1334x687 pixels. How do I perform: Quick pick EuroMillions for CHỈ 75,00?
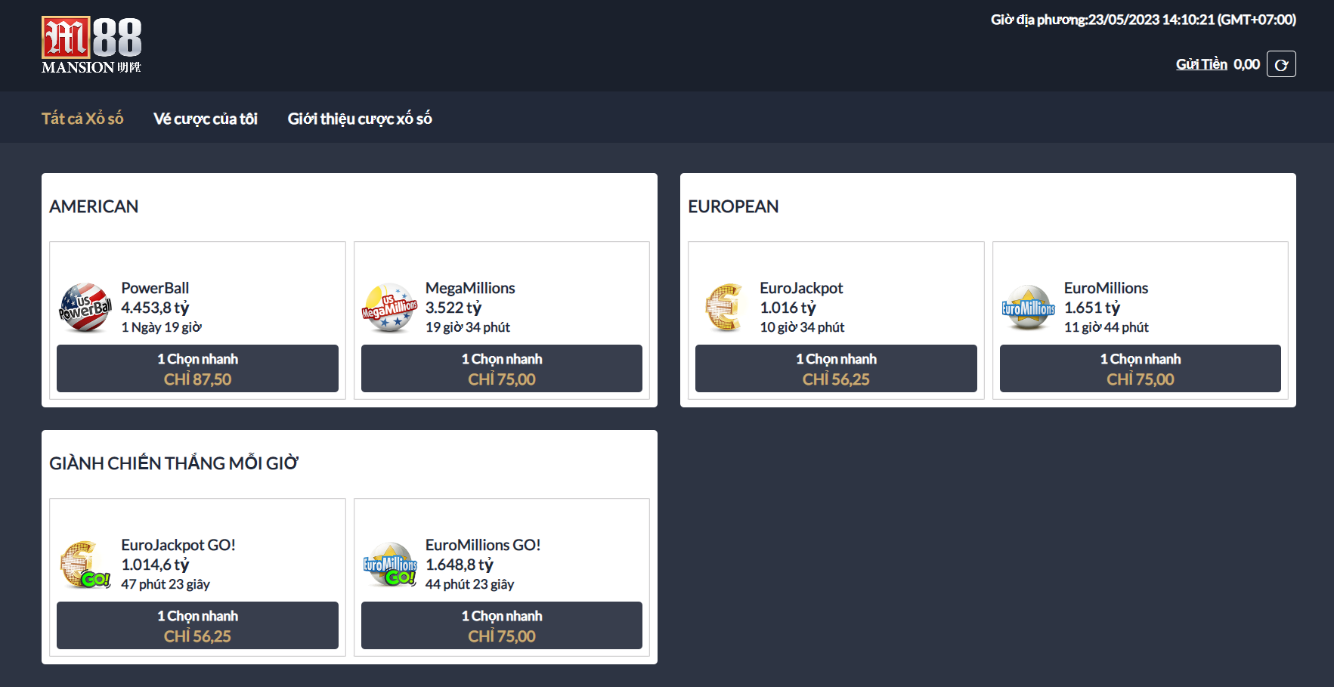point(1141,369)
